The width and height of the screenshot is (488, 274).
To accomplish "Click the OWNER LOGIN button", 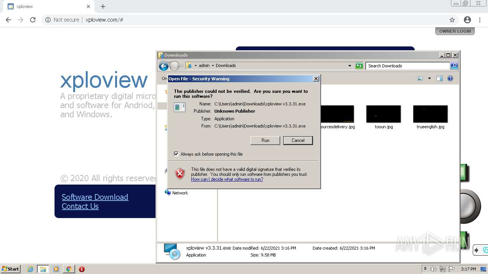I will click(x=455, y=31).
